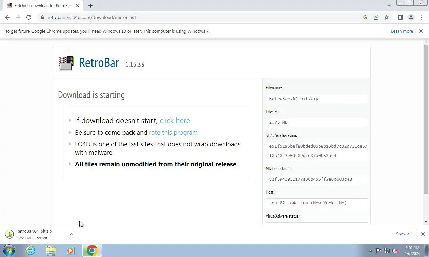Viewport: 429px width, 257px height.
Task: Click Chrome icon in taskbar
Action: [x=92, y=250]
